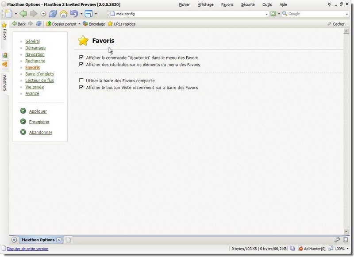Open Lecteur de flux options page

39,81
